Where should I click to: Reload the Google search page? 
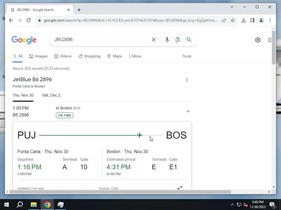pyautogui.click(x=29, y=20)
